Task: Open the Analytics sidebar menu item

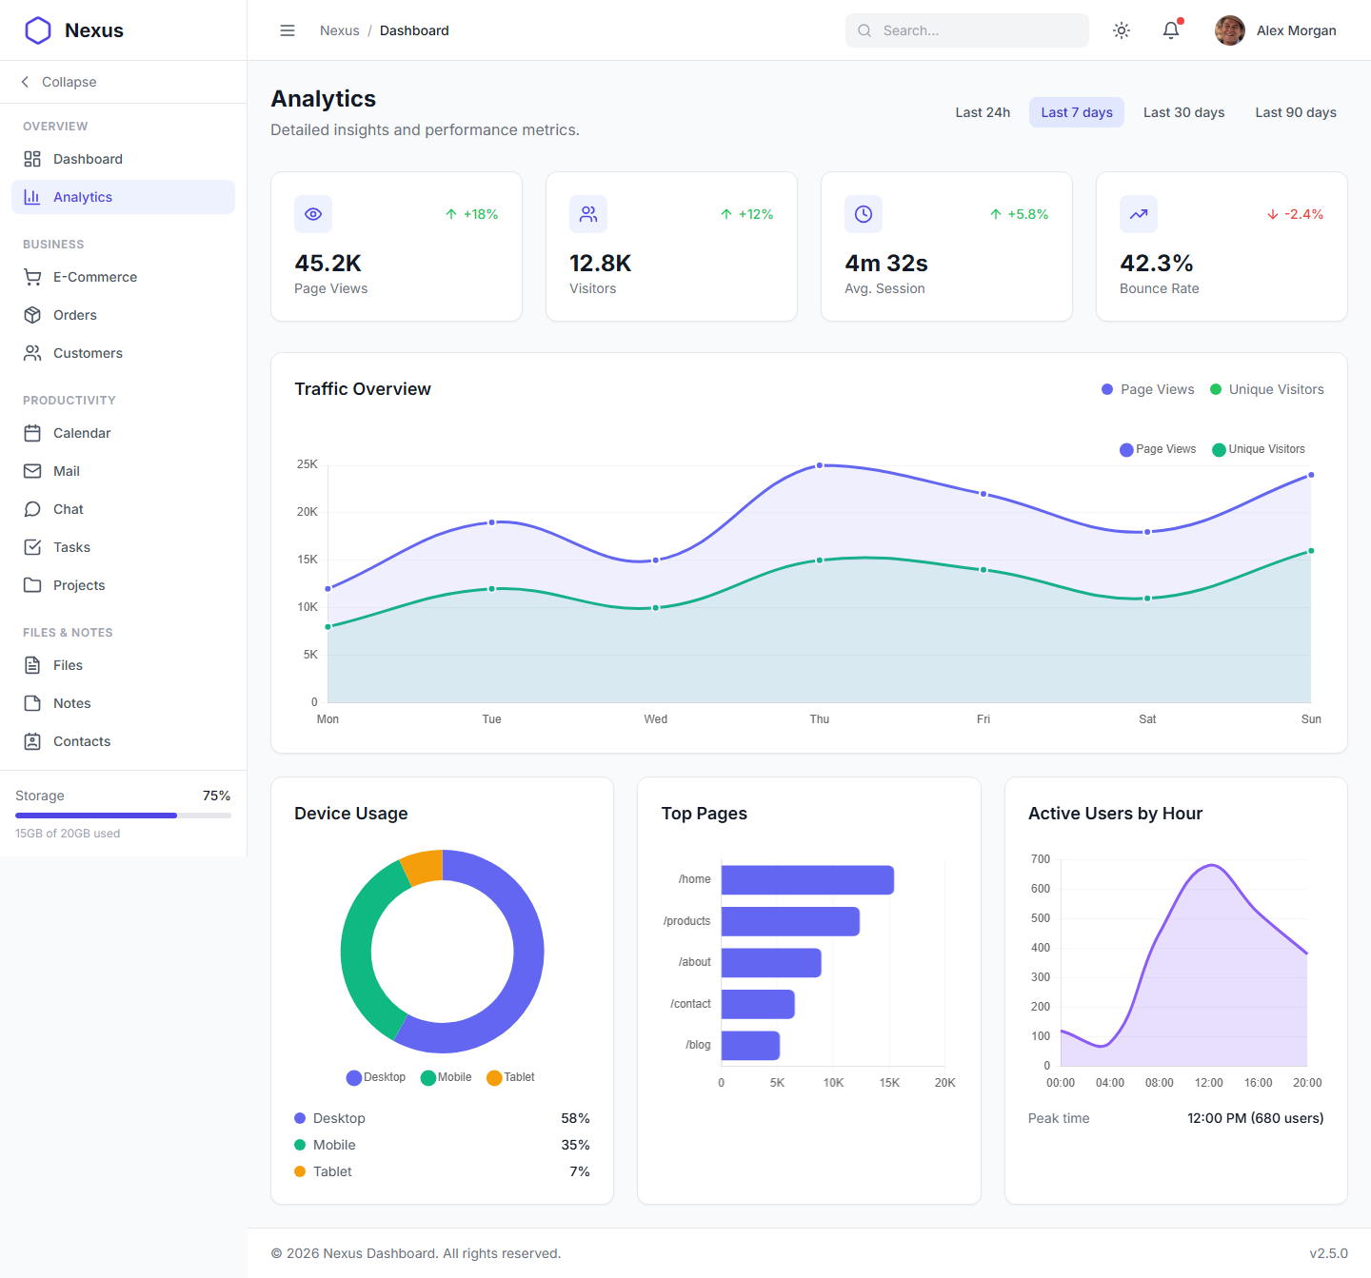Action: [x=123, y=197]
